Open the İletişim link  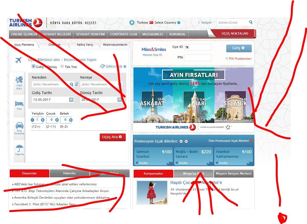point(206,23)
